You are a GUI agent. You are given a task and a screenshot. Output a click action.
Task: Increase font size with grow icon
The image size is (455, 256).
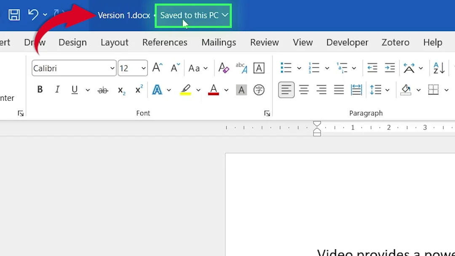click(158, 67)
